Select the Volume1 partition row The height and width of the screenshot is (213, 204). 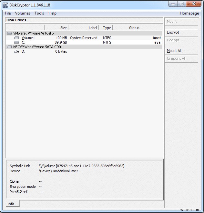point(84,38)
